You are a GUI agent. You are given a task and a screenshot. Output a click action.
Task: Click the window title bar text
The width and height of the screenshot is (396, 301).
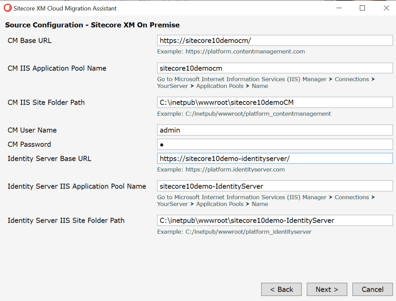point(65,8)
